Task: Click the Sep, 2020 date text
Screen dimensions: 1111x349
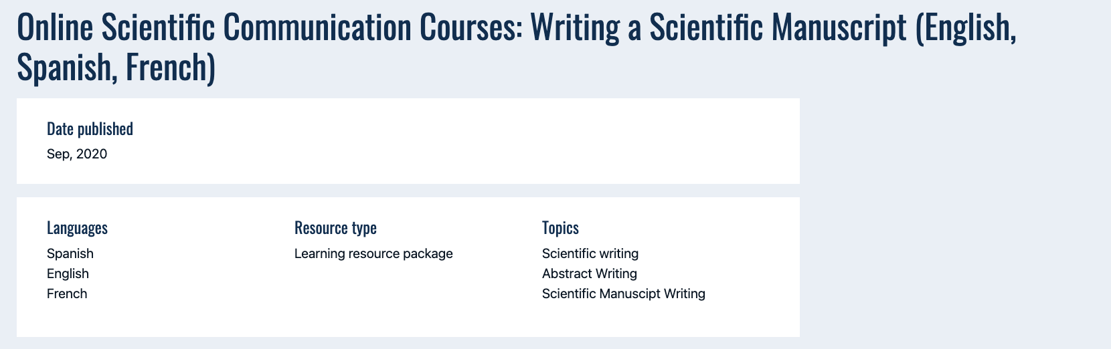Action: coord(77,154)
